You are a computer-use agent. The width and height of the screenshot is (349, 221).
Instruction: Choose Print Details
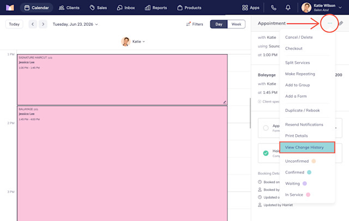click(x=296, y=136)
